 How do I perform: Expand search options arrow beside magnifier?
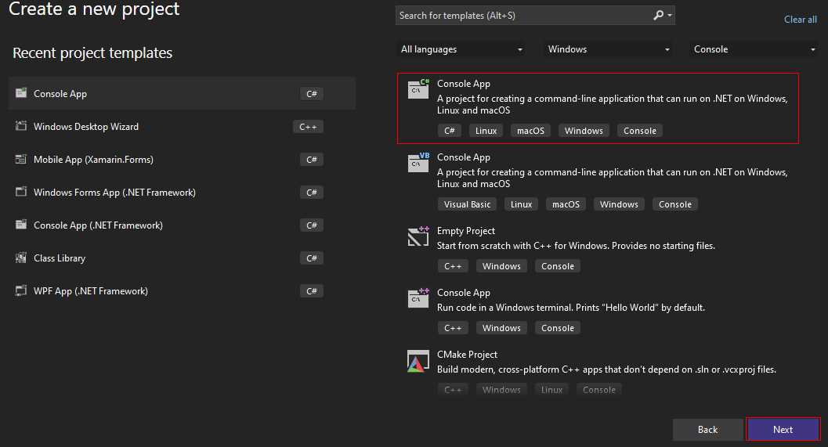[x=670, y=16]
